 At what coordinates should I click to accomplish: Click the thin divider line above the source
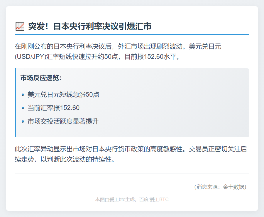tap(132, 173)
